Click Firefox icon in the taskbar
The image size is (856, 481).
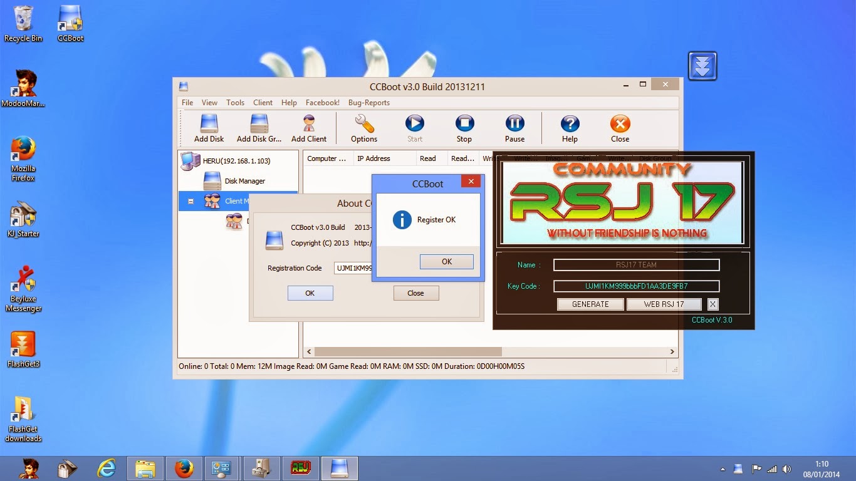184,468
